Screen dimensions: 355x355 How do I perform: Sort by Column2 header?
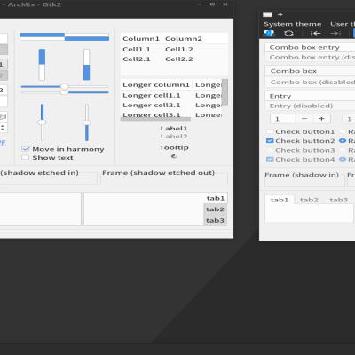tap(195, 39)
